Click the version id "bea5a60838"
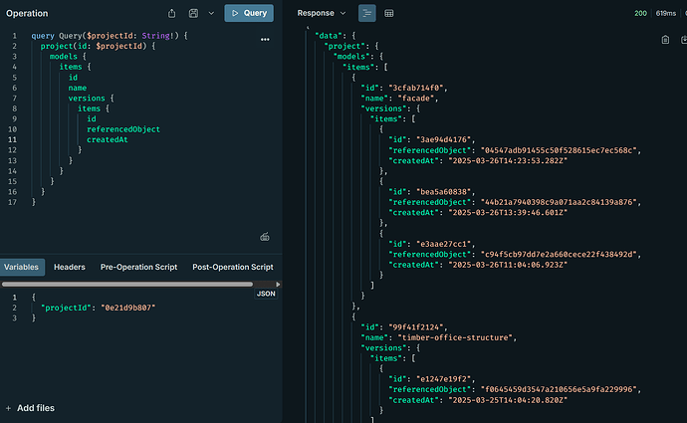 tap(444, 192)
